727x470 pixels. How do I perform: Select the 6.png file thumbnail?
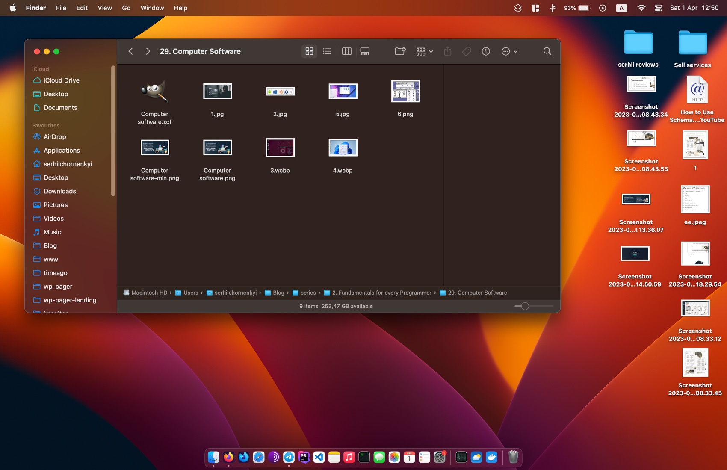click(405, 92)
